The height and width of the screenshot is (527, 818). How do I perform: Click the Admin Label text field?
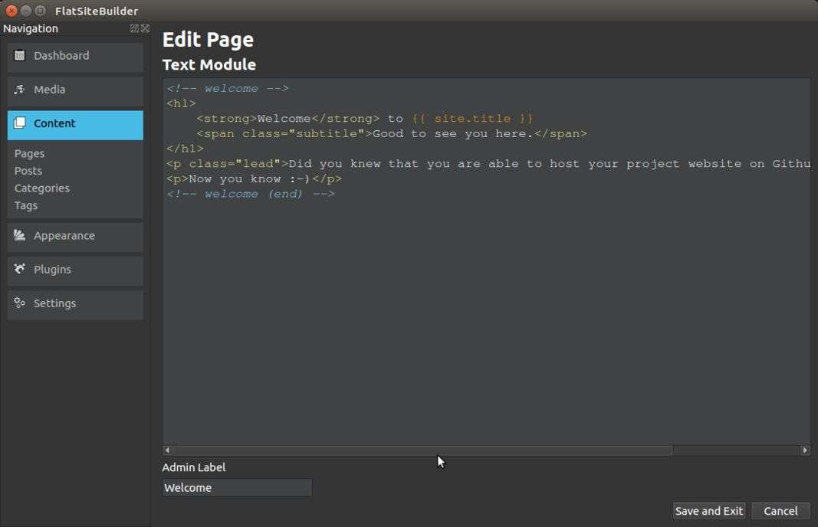point(237,488)
